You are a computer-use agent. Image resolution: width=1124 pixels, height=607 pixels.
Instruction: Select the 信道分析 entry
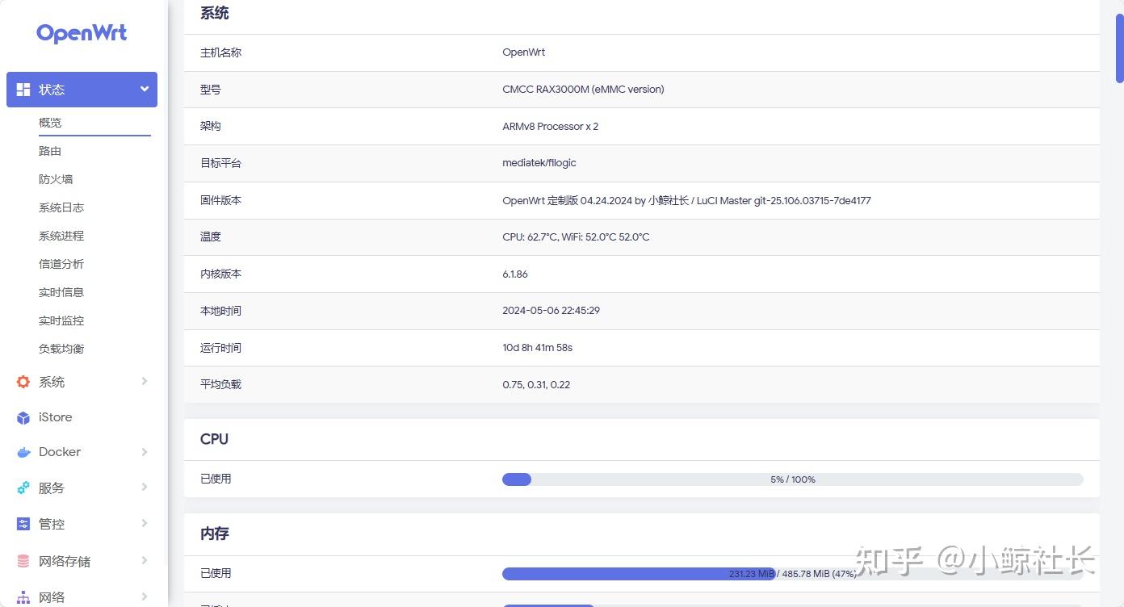(x=61, y=263)
